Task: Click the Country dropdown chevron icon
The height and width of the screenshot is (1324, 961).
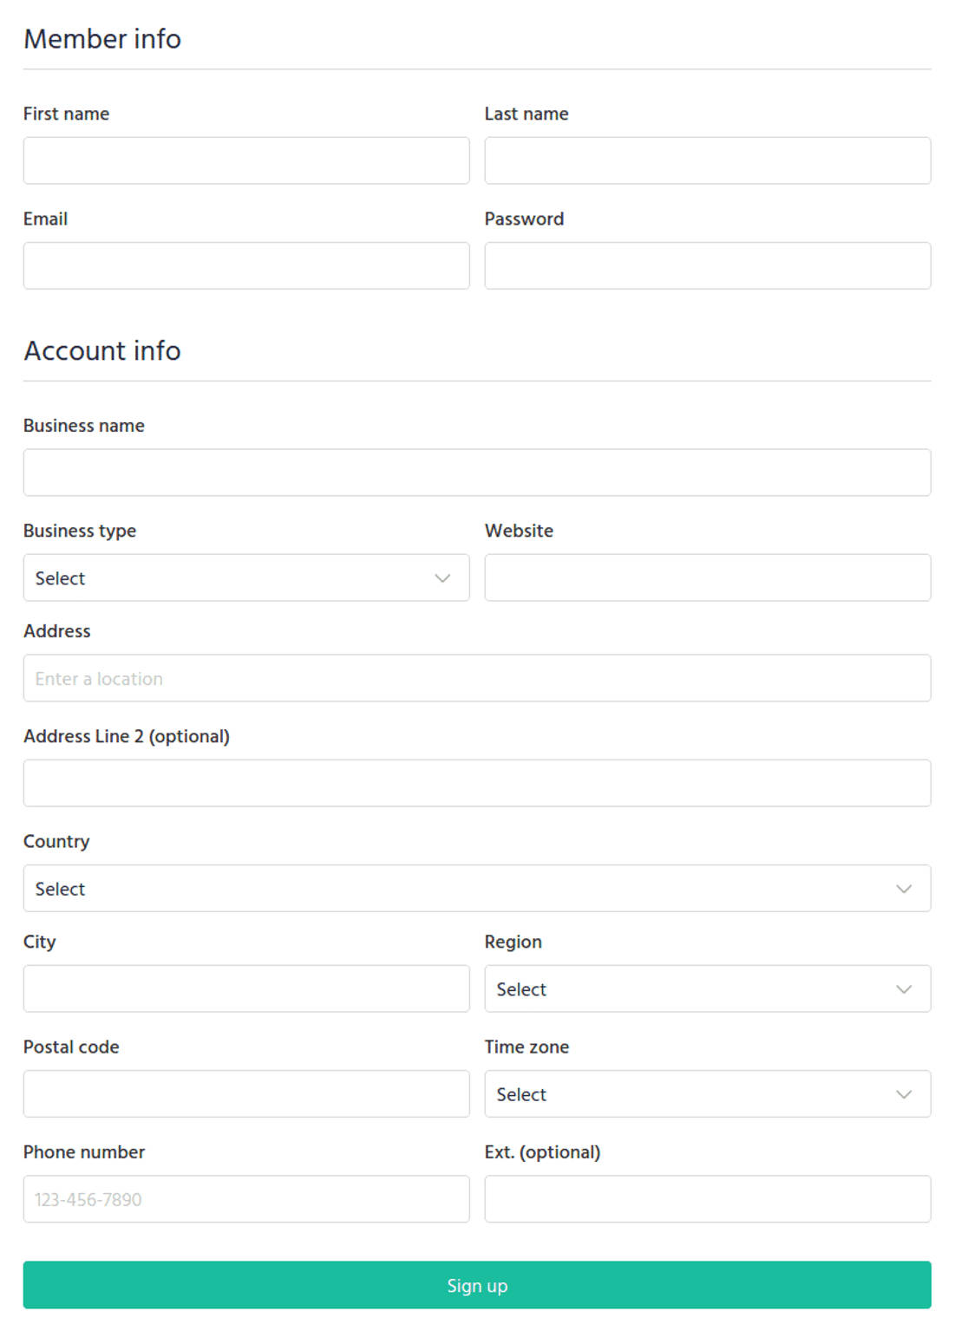Action: 904,889
